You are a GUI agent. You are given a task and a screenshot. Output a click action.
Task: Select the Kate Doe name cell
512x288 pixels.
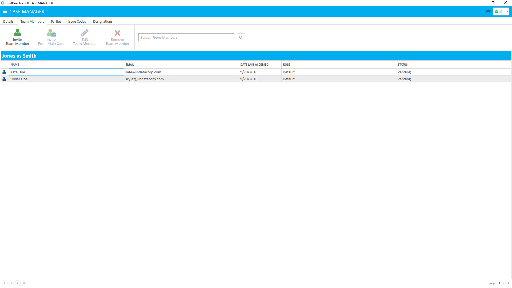click(x=66, y=72)
